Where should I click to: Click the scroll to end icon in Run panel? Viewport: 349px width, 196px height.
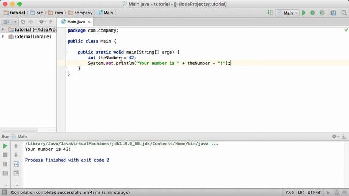click(x=16, y=173)
